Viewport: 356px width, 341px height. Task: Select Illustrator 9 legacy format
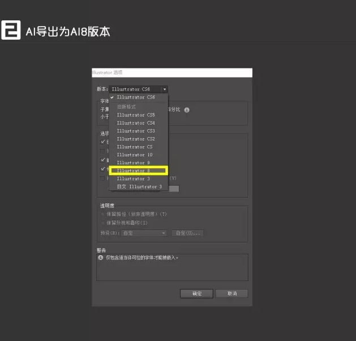139,163
